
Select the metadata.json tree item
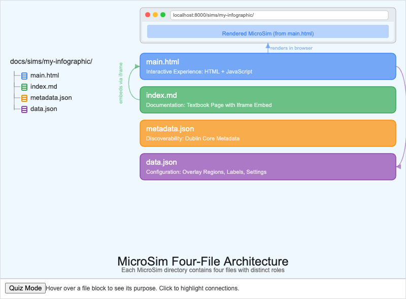[49, 98]
